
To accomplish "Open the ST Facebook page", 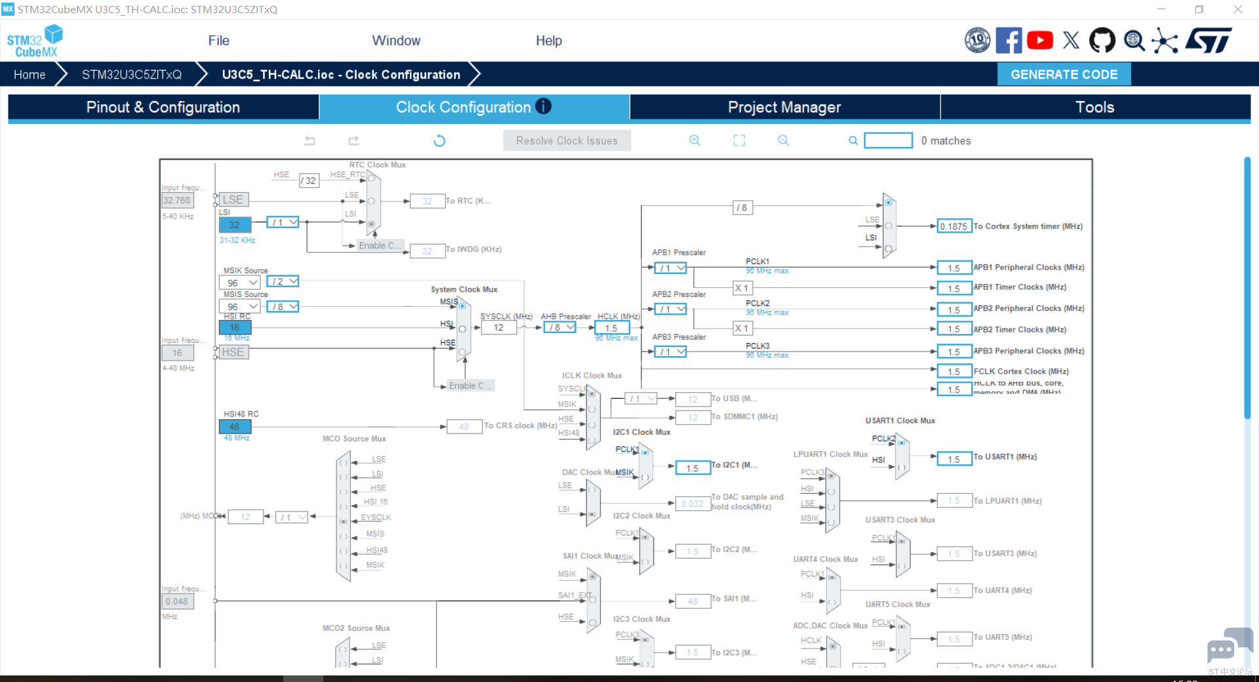I will pos(1009,41).
